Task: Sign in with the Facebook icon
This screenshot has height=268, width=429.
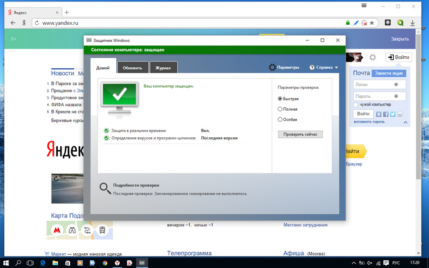Action: [386, 114]
